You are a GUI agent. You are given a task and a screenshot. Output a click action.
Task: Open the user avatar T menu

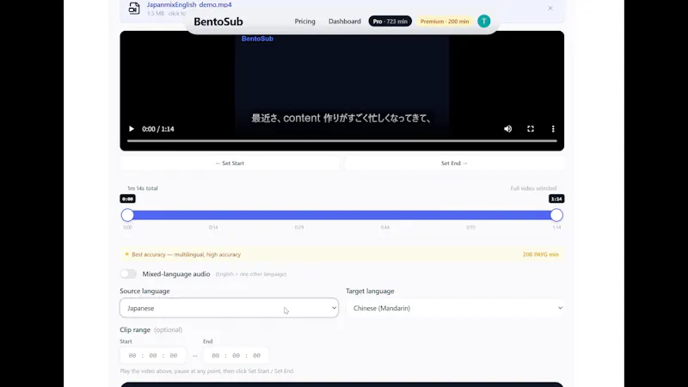pyautogui.click(x=484, y=21)
